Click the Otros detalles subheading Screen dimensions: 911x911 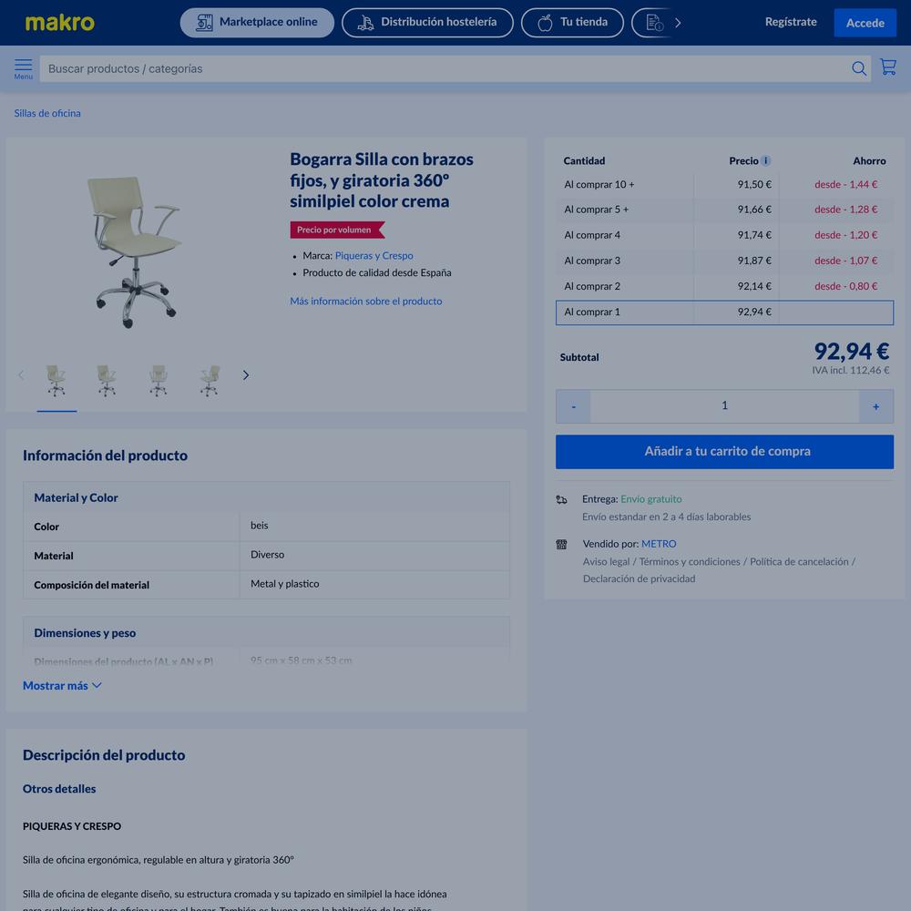(59, 789)
